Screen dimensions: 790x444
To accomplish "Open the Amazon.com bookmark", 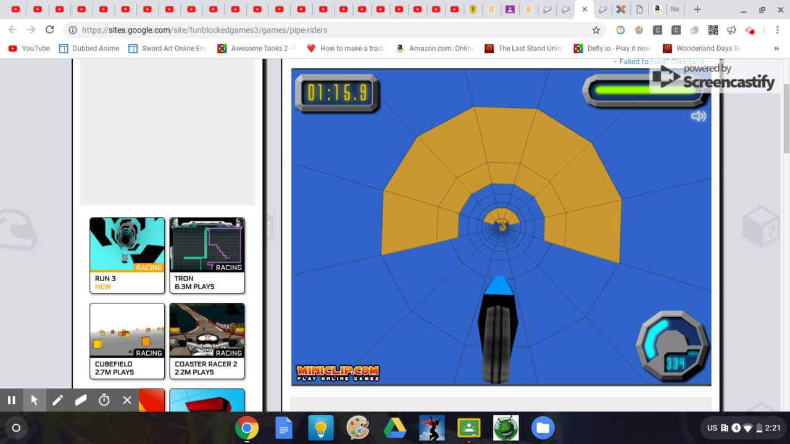I will (x=435, y=48).
